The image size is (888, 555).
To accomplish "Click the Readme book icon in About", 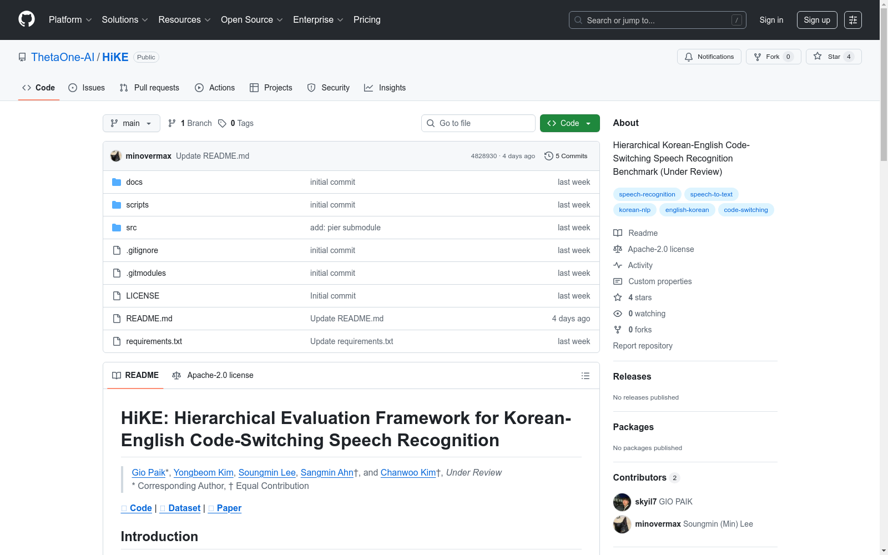I will click(x=618, y=233).
